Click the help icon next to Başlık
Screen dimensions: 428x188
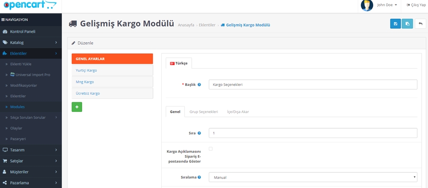click(199, 85)
